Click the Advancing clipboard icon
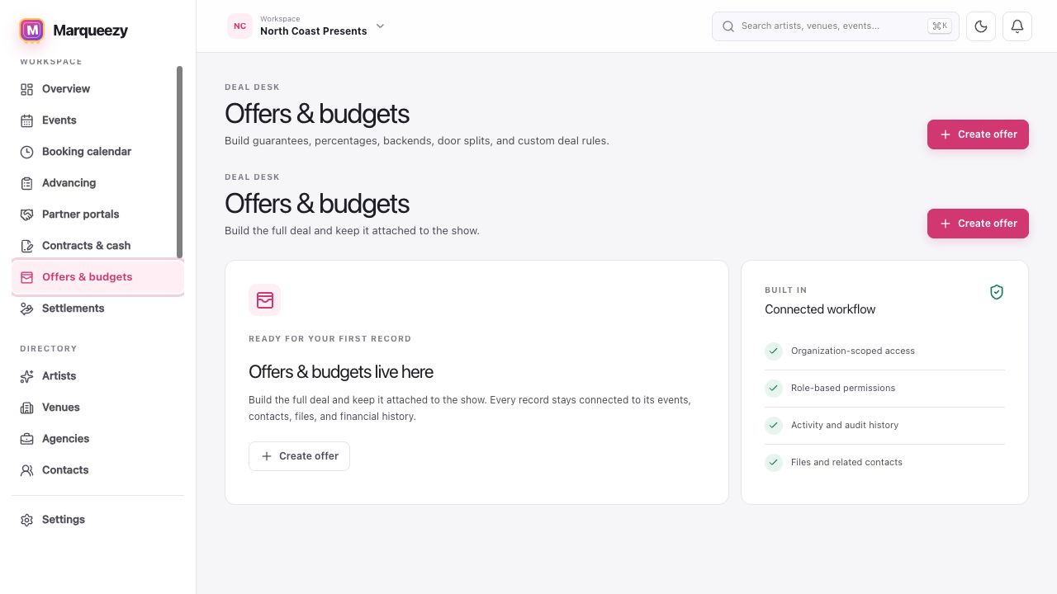1057x594 pixels. (x=26, y=183)
